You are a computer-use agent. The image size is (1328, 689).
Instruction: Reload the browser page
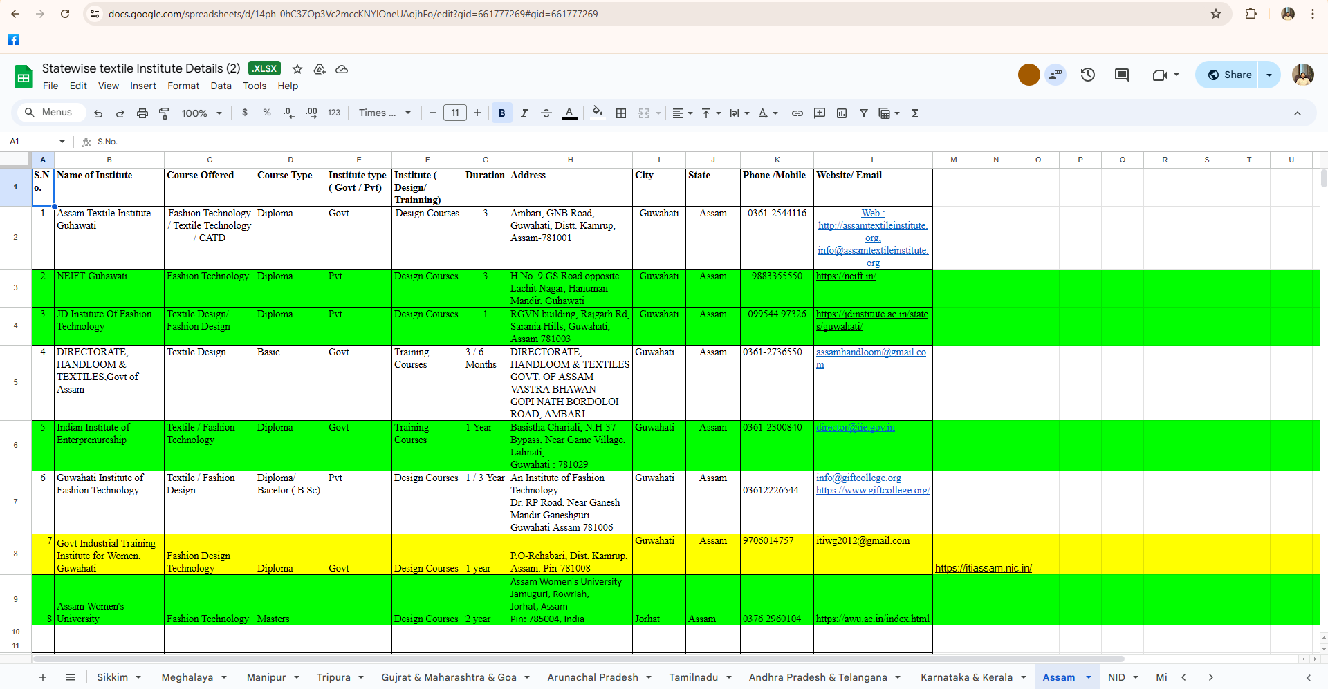click(x=65, y=14)
